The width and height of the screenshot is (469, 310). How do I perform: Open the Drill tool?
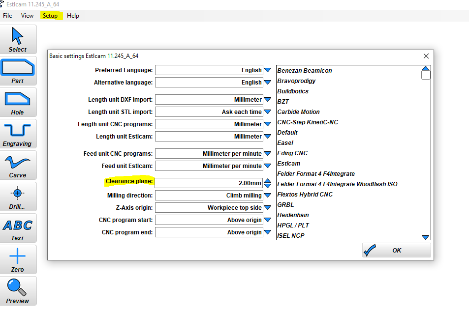(x=18, y=197)
